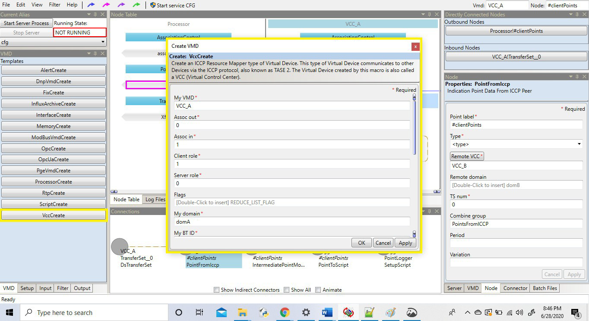
Task: Click the magenta arrow toolbar icon
Action: coord(106,5)
